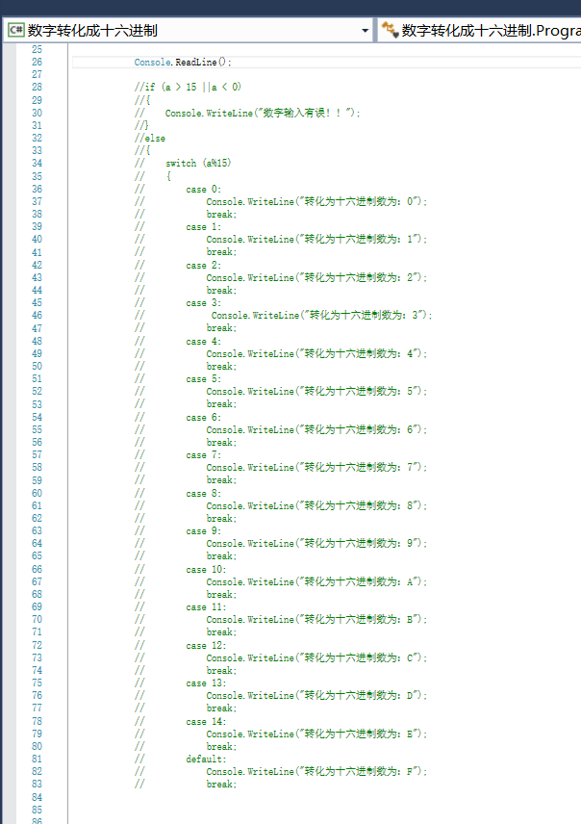Click line number 83 in the margin
581x824 pixels.
tap(37, 785)
